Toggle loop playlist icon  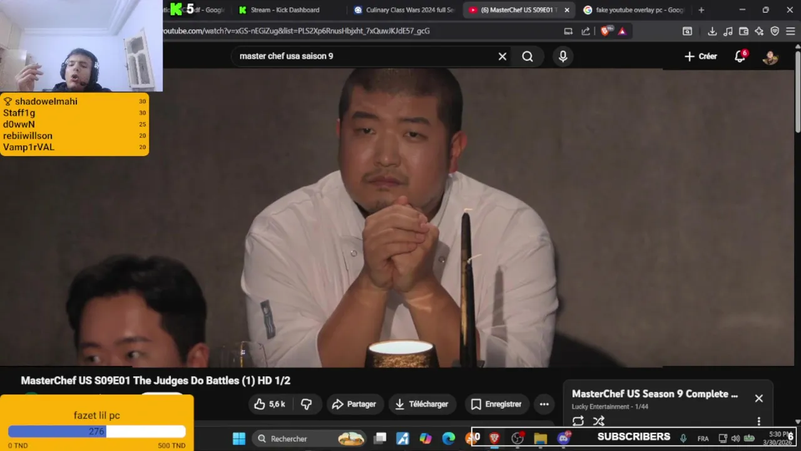coord(578,421)
